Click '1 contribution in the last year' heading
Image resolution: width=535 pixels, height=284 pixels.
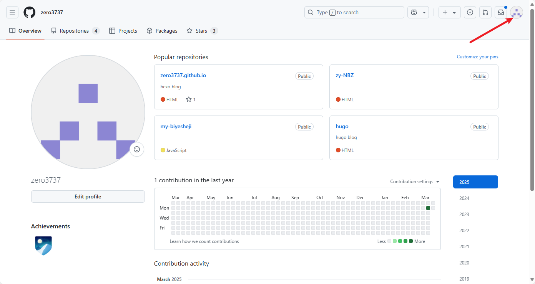pos(194,180)
